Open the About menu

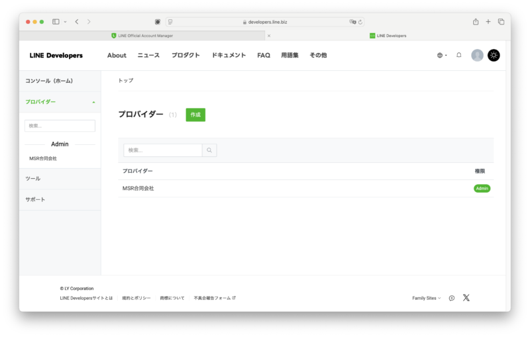(x=117, y=56)
